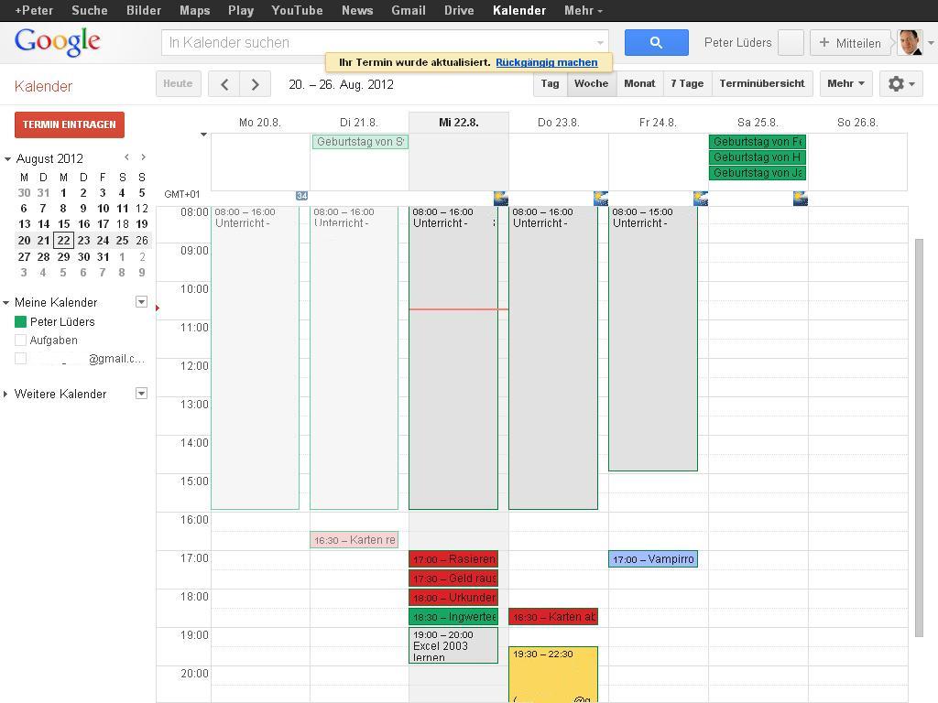Open the account dropdown arrow beside avatar
This screenshot has height=703, width=938.
[931, 43]
